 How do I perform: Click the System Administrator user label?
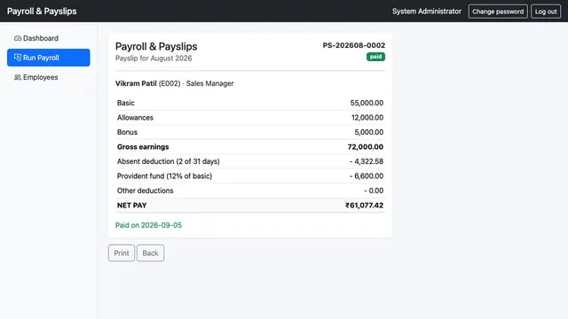coord(427,12)
